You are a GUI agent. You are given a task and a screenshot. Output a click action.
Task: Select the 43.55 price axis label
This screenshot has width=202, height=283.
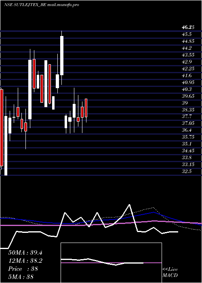point(188,55)
